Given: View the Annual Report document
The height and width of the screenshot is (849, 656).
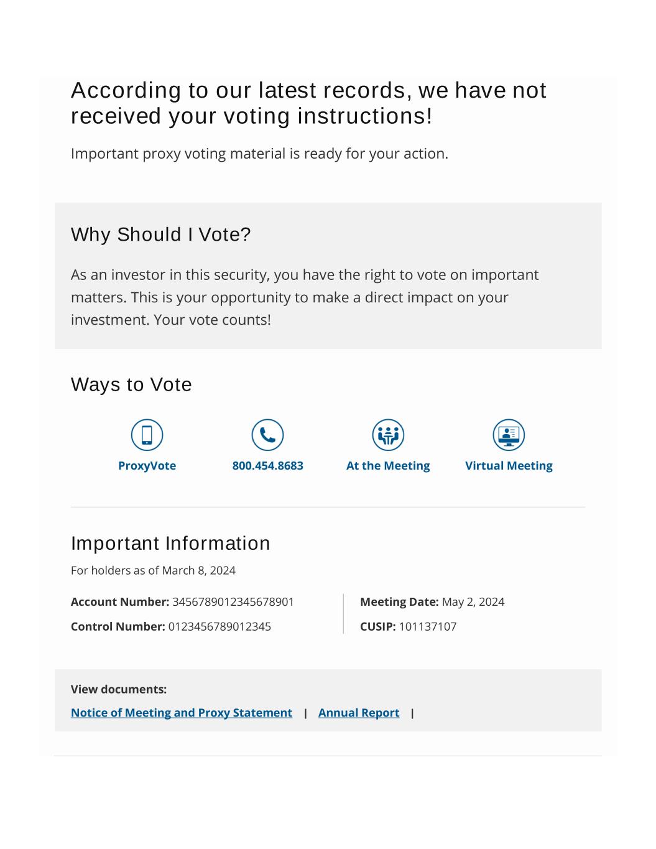Looking at the screenshot, I should pyautogui.click(x=359, y=713).
